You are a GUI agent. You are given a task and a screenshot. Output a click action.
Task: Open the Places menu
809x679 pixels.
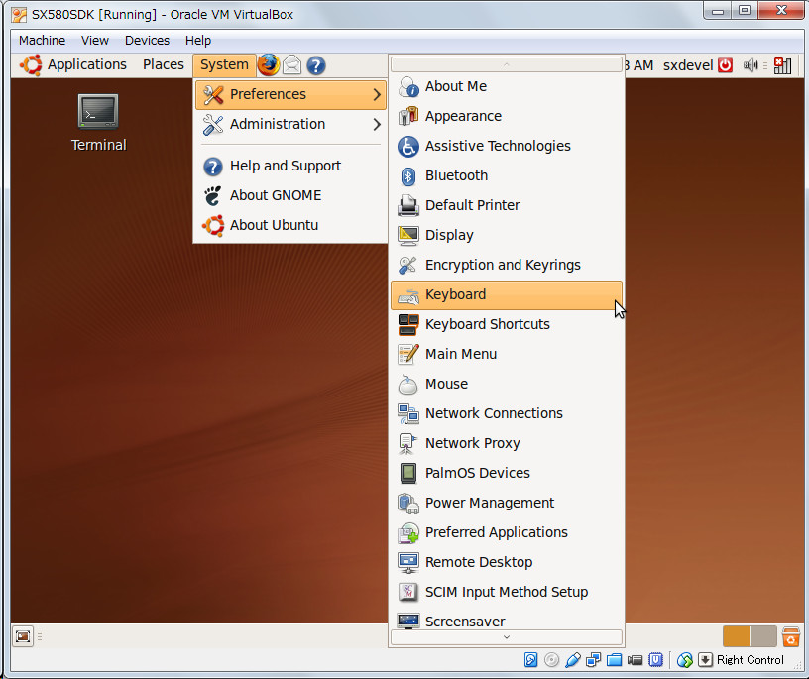coord(164,64)
